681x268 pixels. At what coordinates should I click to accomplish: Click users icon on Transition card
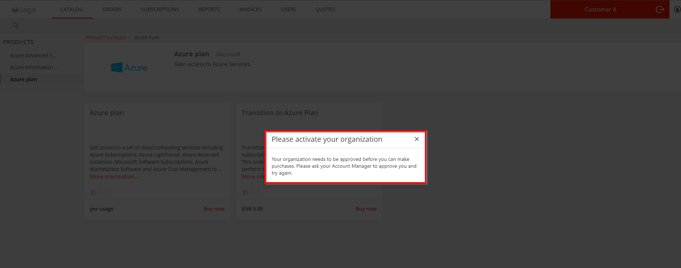245,192
